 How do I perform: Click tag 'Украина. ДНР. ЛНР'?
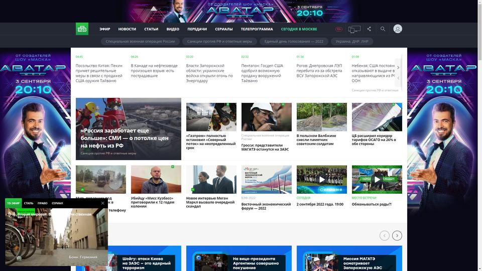[352, 42]
